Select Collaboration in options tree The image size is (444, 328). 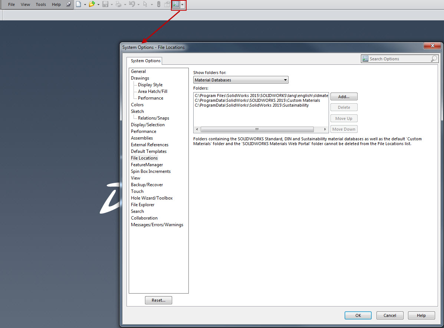[144, 218]
